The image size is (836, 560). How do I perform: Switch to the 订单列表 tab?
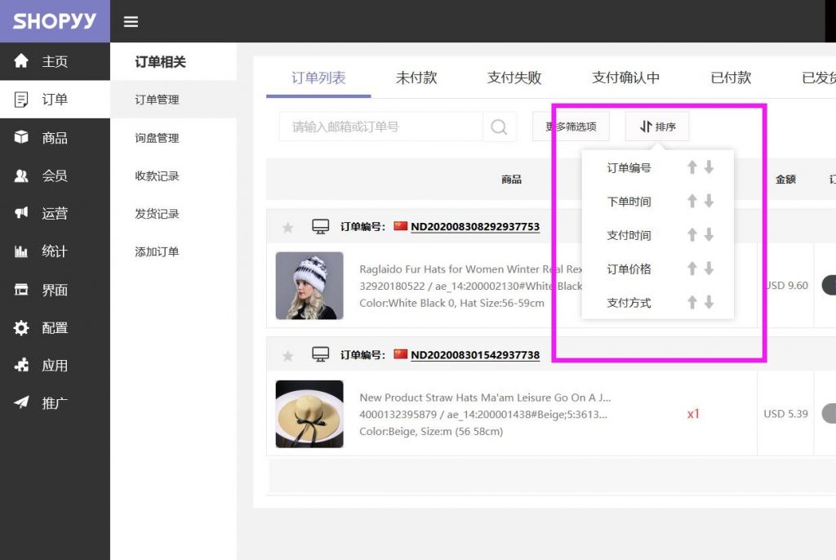[x=318, y=78]
